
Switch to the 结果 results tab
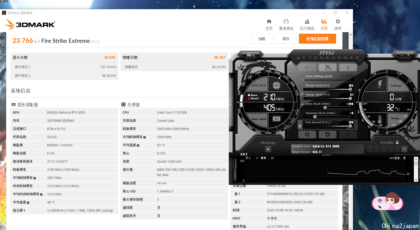pyautogui.click(x=324, y=25)
